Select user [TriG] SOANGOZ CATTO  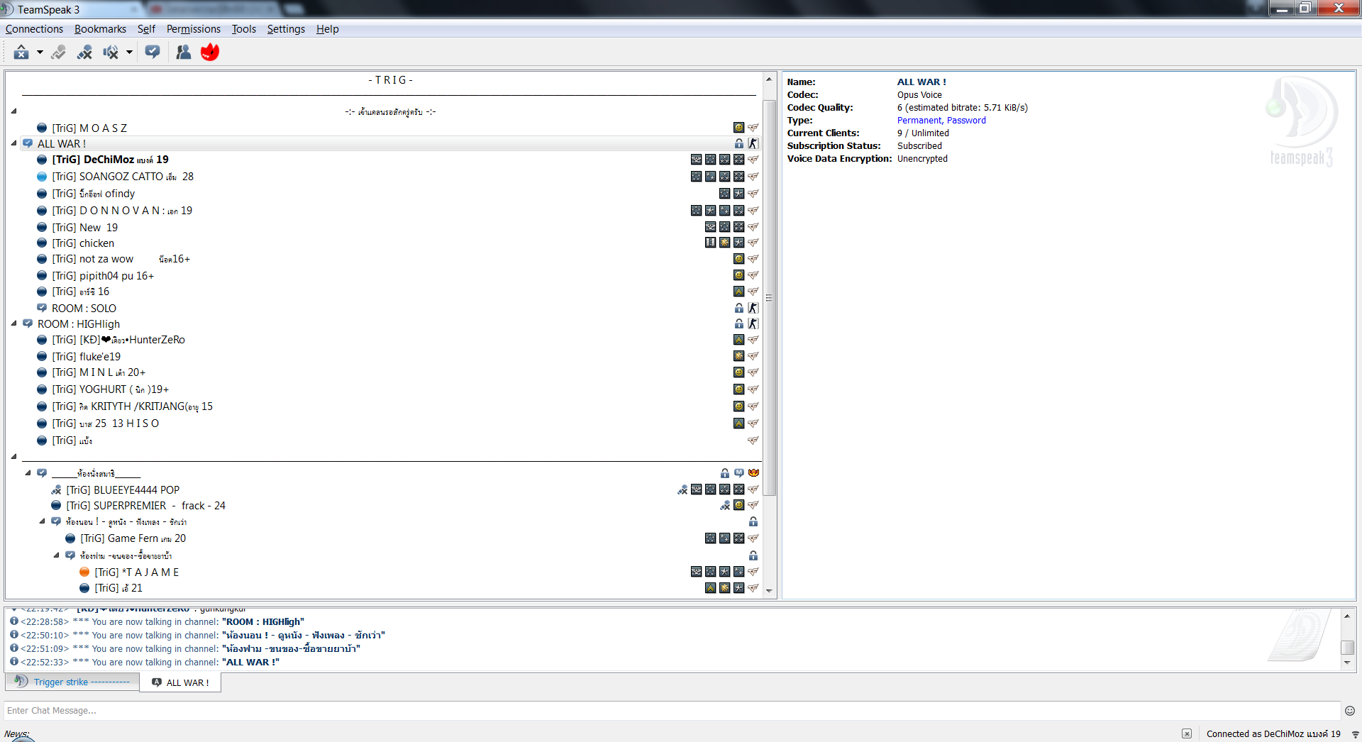(x=123, y=177)
